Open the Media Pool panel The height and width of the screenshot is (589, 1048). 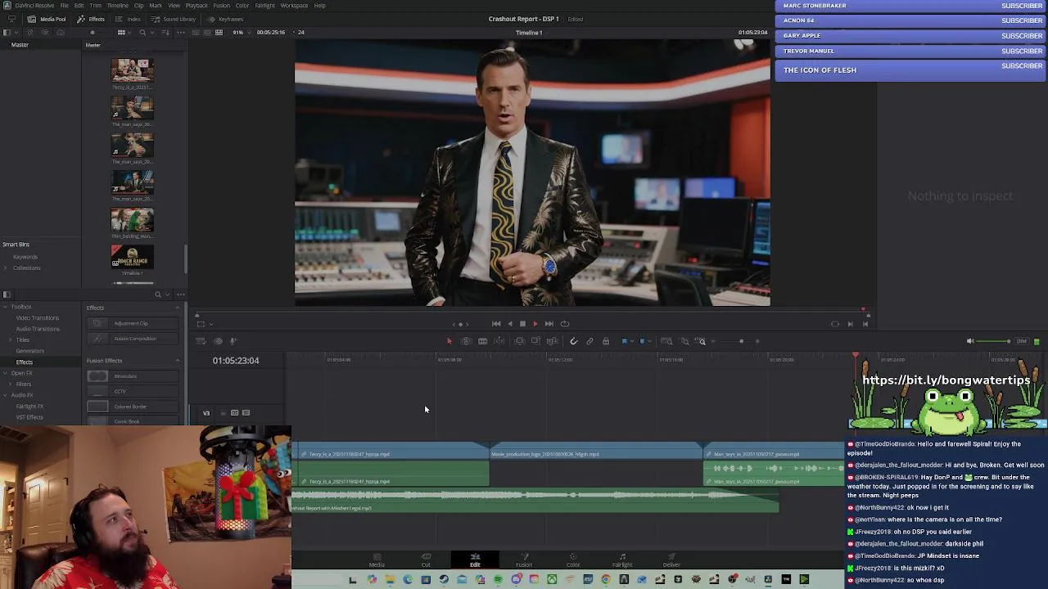(x=47, y=19)
